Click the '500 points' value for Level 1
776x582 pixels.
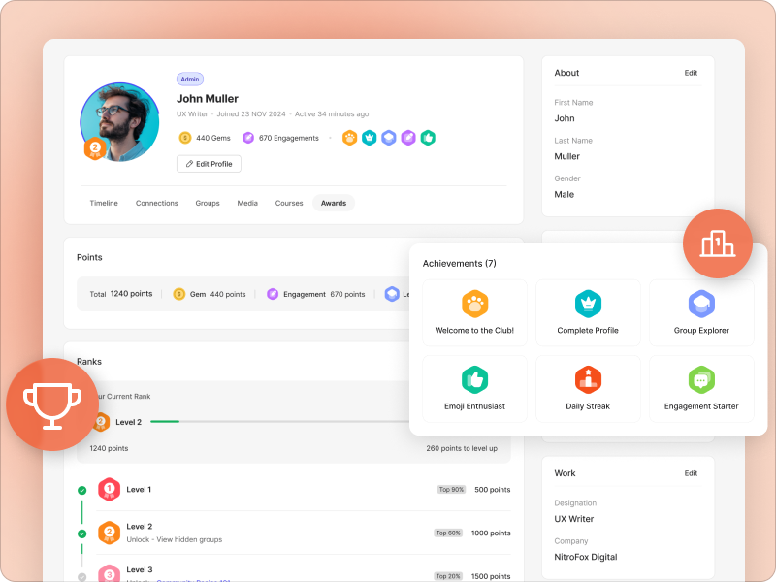coord(493,490)
